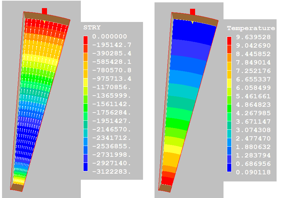Click Temperature legend value 4.267985
The width and height of the screenshot is (282, 198).
pos(253,113)
